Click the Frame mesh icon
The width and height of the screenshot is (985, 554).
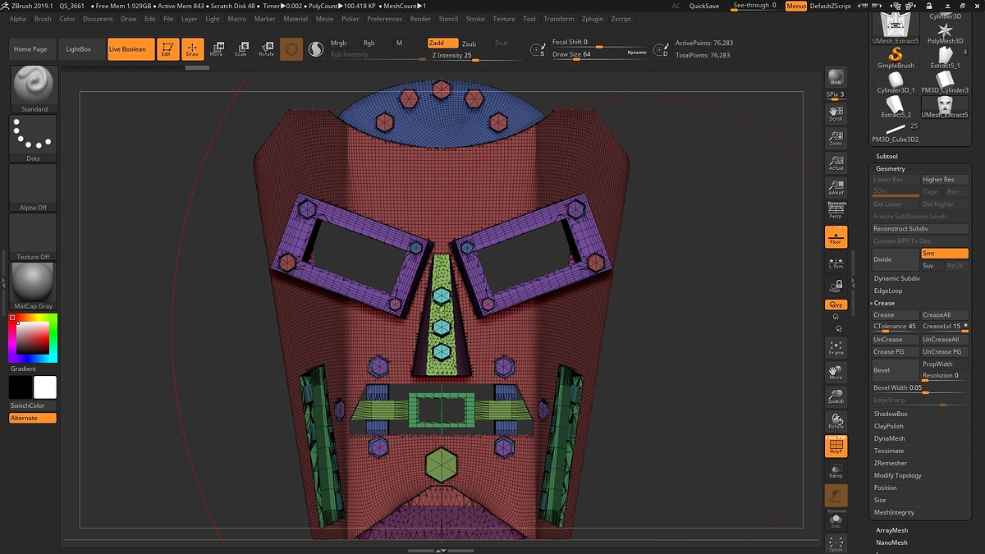(x=836, y=347)
